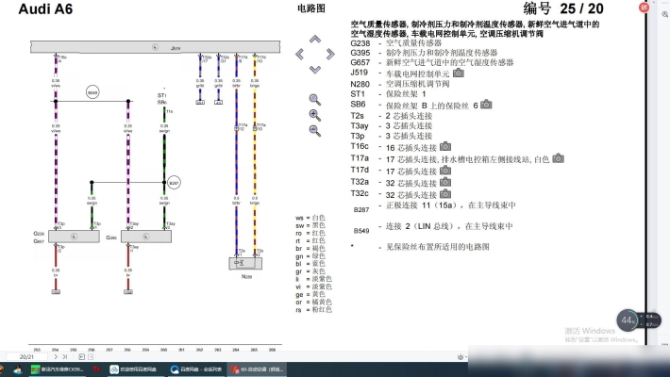Click the G657 legend entry
Screen dimensions: 670x377
click(432, 62)
